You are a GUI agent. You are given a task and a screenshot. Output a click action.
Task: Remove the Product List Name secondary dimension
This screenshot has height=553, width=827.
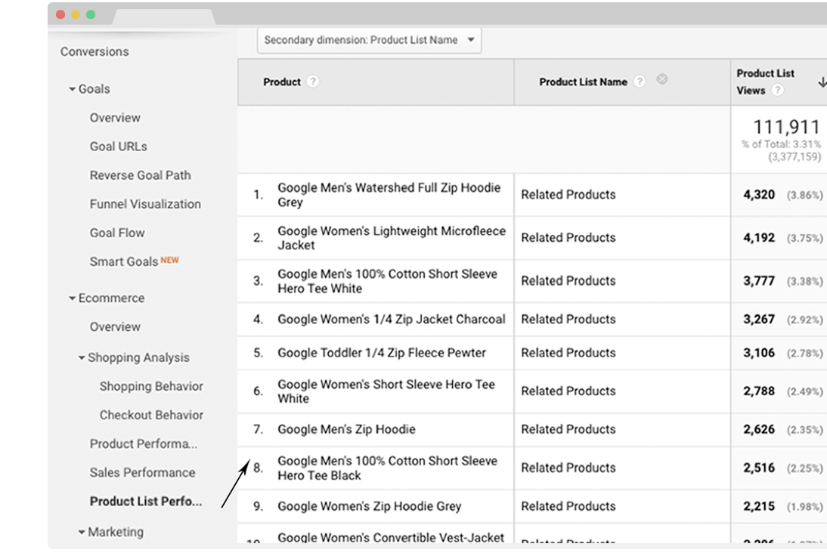[662, 79]
